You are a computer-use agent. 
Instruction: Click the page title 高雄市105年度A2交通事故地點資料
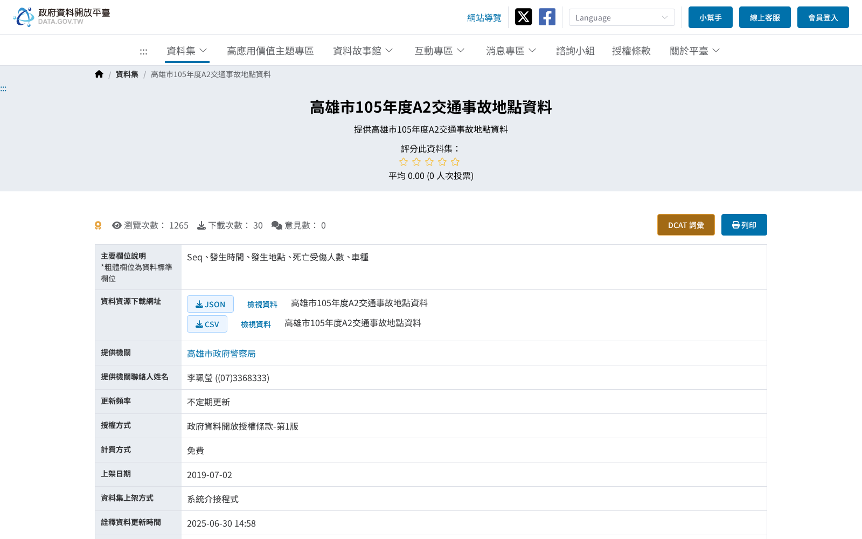(x=431, y=107)
